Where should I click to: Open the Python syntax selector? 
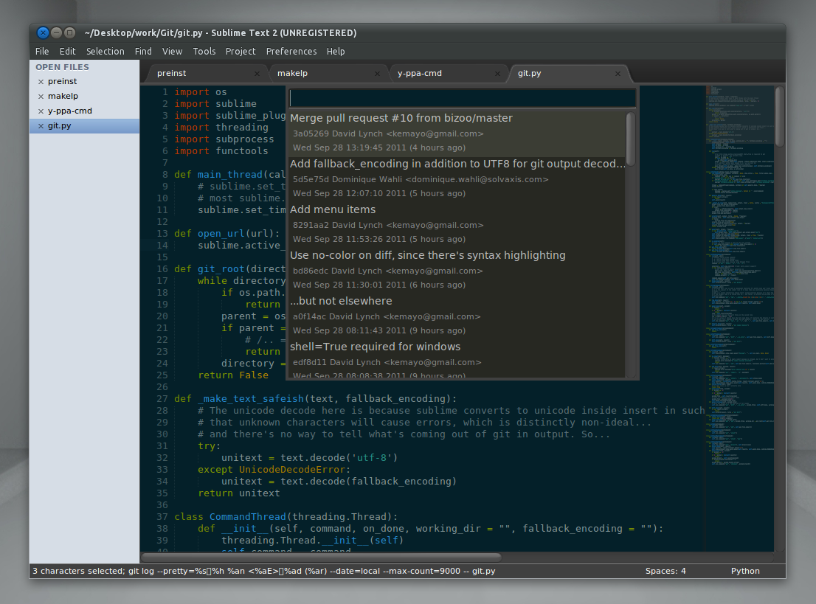tap(745, 572)
